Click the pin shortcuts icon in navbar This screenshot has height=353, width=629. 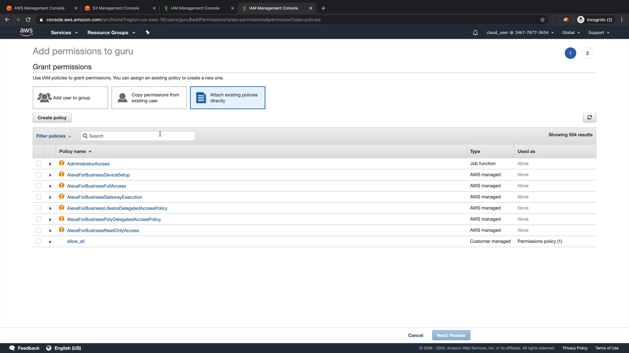147,32
